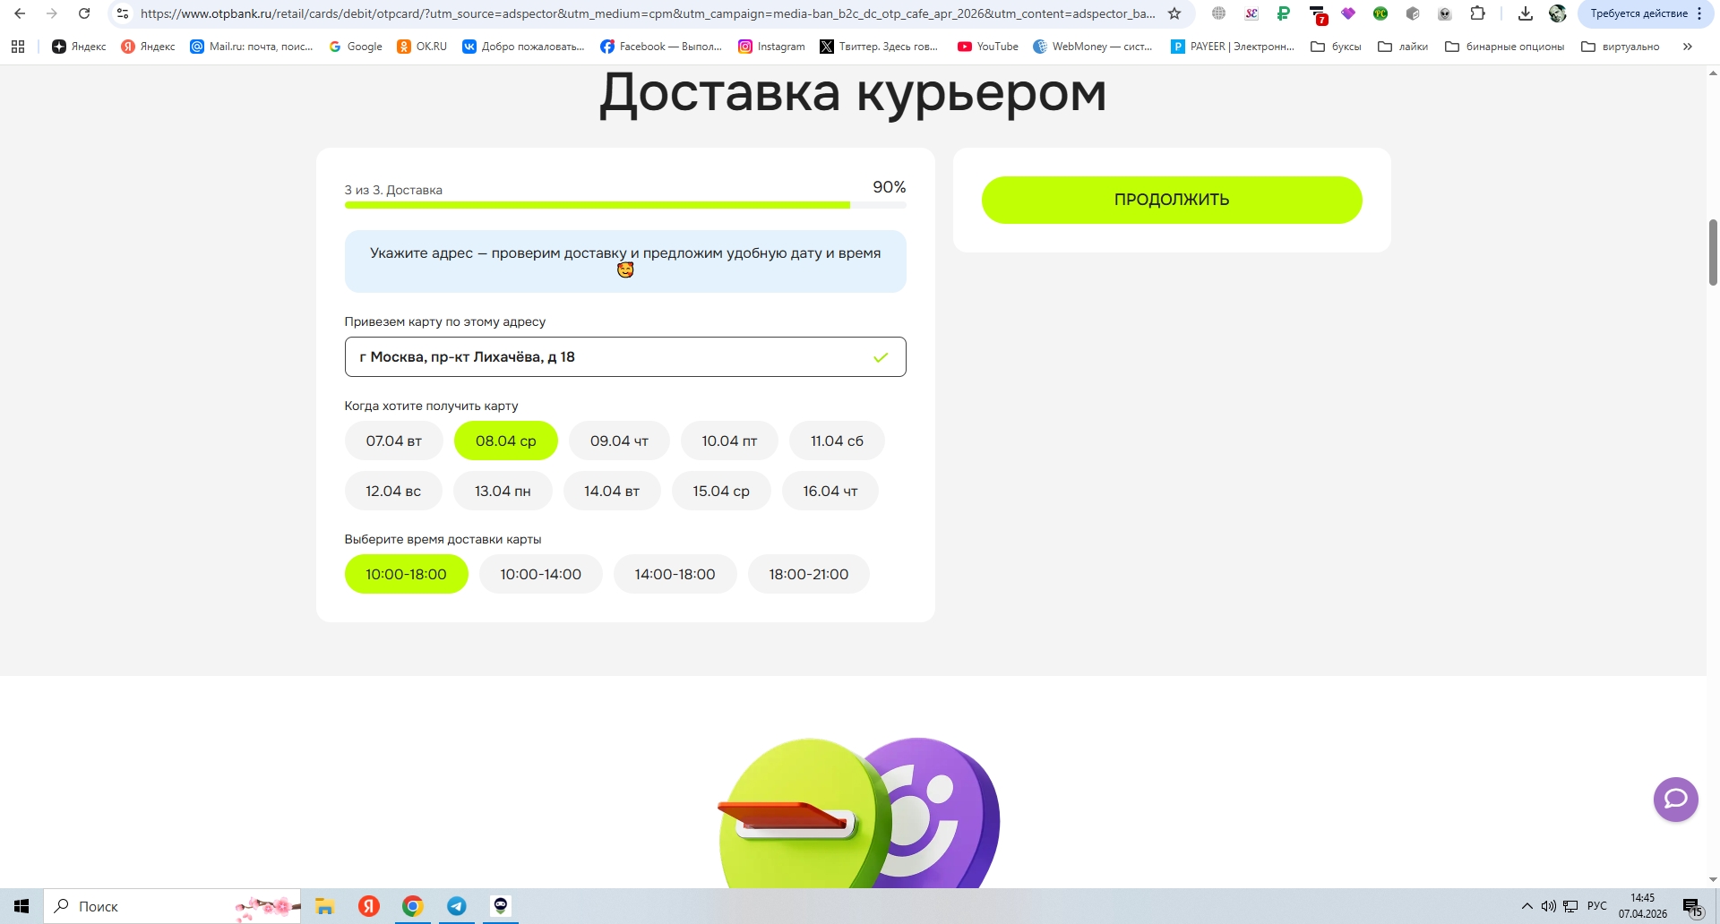Viewport: 1720px width, 924px height.
Task: Open the alien-face extension icon
Action: 1445,13
